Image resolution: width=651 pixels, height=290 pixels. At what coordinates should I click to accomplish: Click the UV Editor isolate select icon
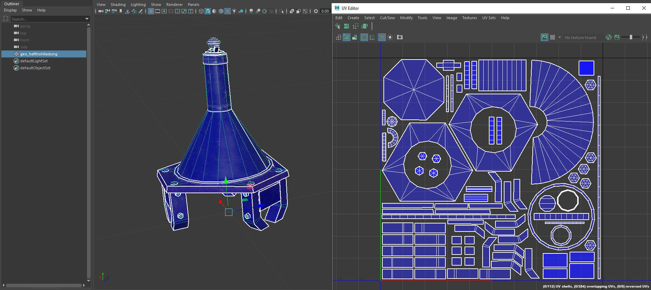(x=390, y=37)
